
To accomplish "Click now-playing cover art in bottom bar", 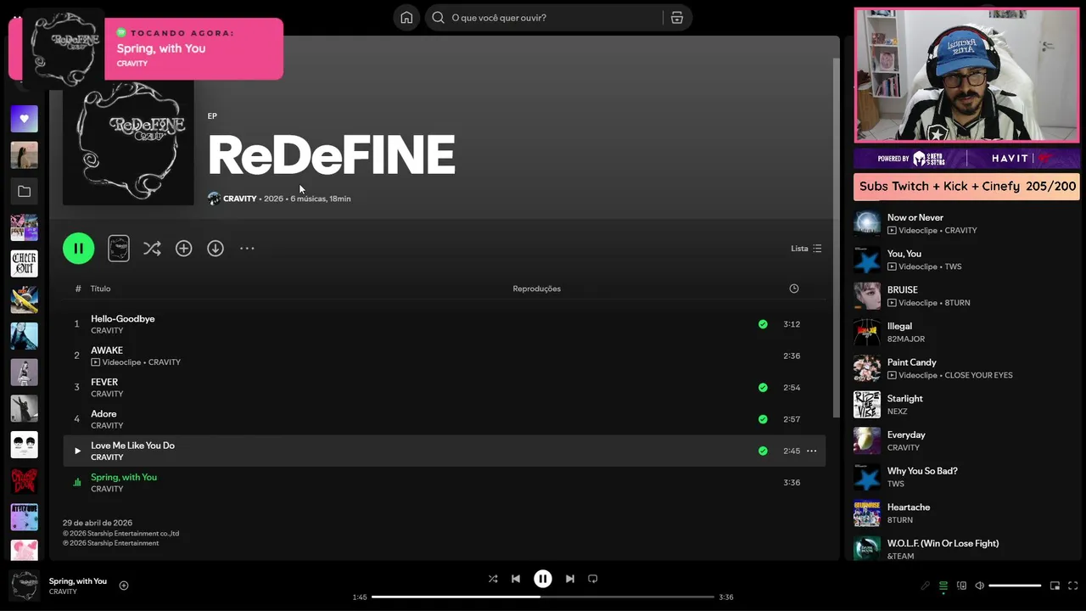I will [x=24, y=586].
